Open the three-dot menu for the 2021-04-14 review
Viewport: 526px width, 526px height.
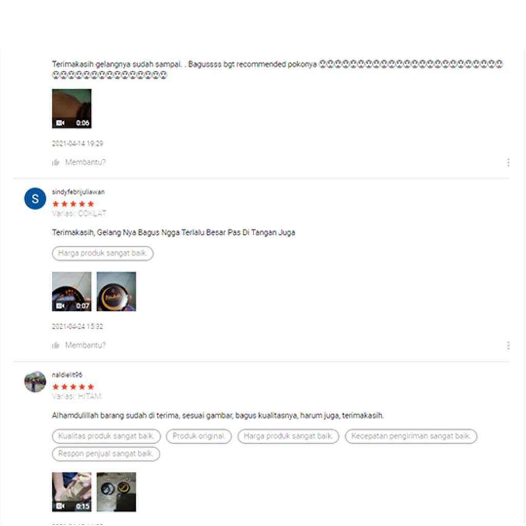click(x=508, y=163)
